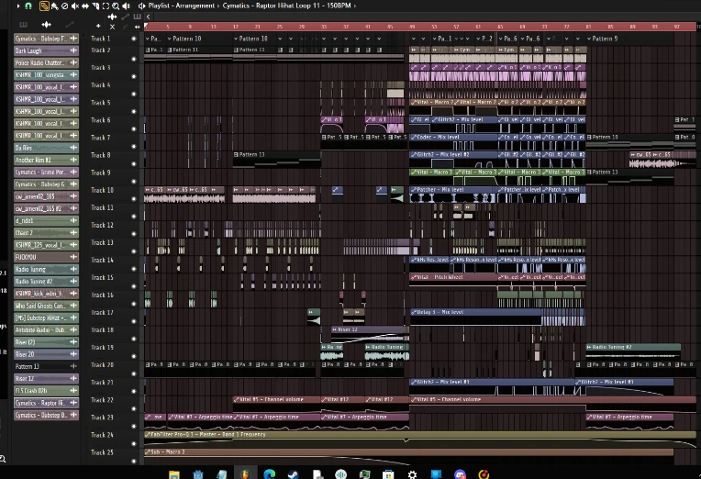The height and width of the screenshot is (479, 701).
Task: Select the Mute tool
Action: click(x=75, y=6)
